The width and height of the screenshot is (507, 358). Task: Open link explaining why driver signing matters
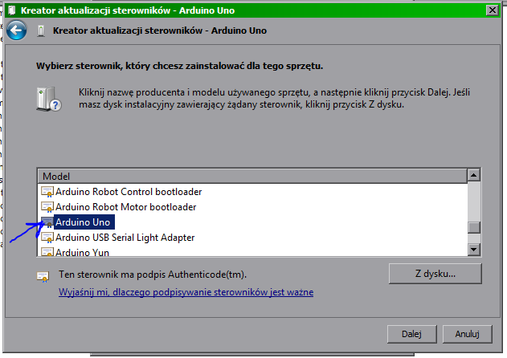point(186,293)
